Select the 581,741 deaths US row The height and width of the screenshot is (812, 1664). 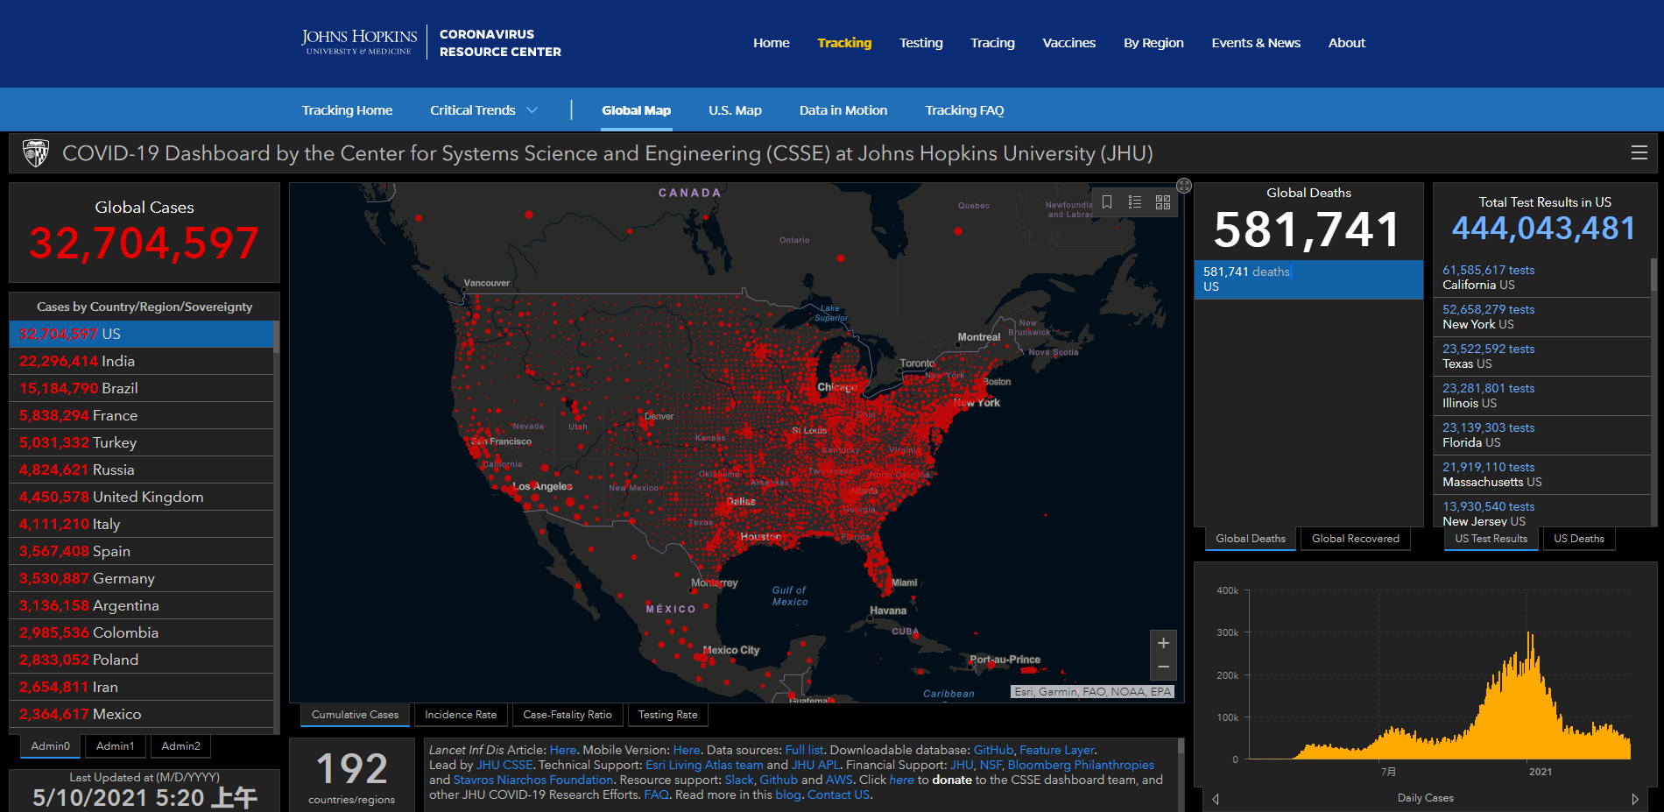pyautogui.click(x=1308, y=279)
